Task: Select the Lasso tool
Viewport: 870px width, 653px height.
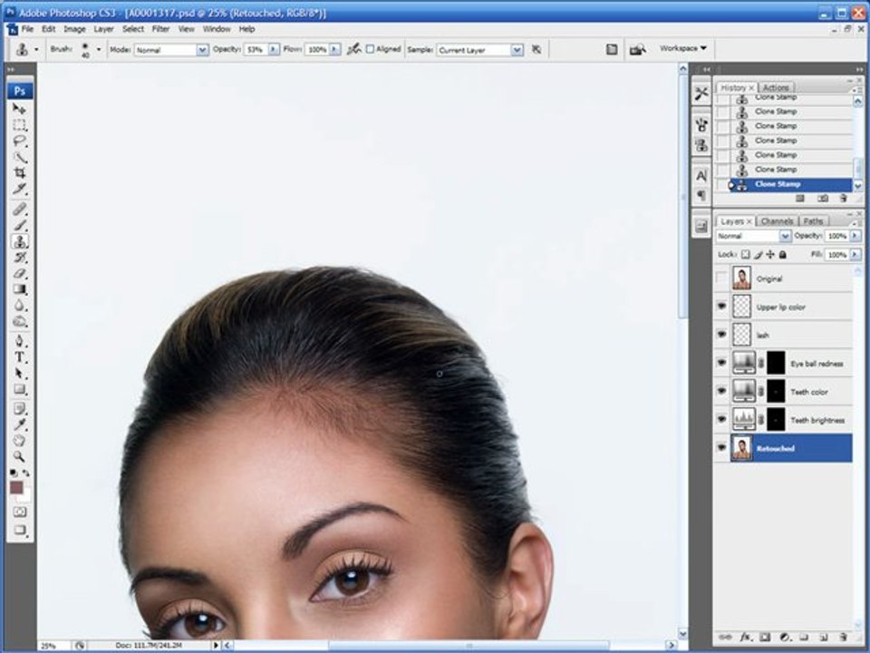Action: [x=19, y=141]
